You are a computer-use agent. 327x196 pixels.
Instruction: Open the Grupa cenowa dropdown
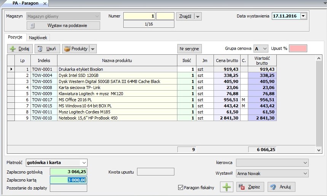pos(265,49)
